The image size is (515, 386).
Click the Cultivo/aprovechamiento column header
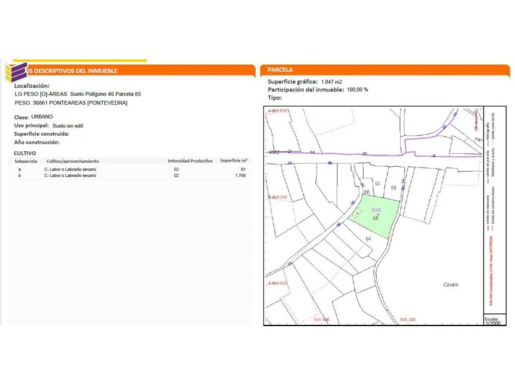point(72,161)
